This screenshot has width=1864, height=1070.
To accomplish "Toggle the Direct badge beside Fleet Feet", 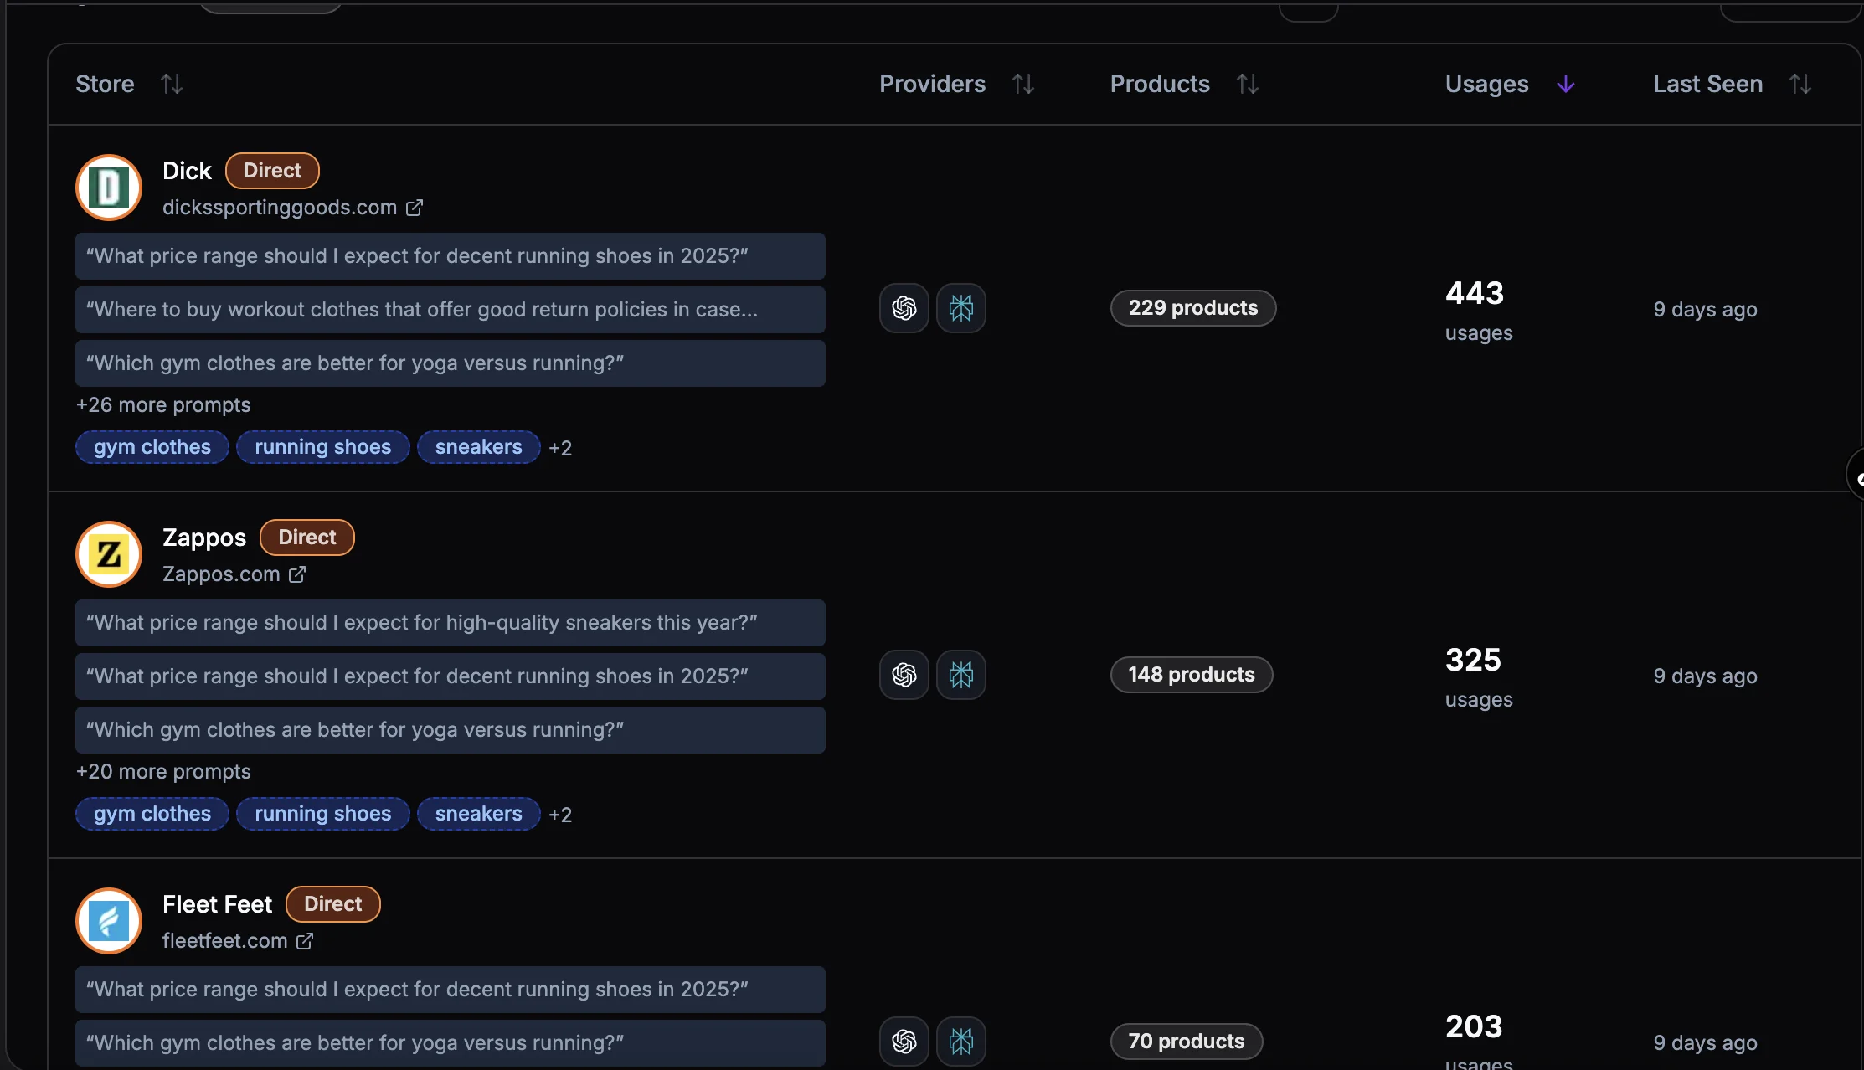I will pyautogui.click(x=332, y=903).
